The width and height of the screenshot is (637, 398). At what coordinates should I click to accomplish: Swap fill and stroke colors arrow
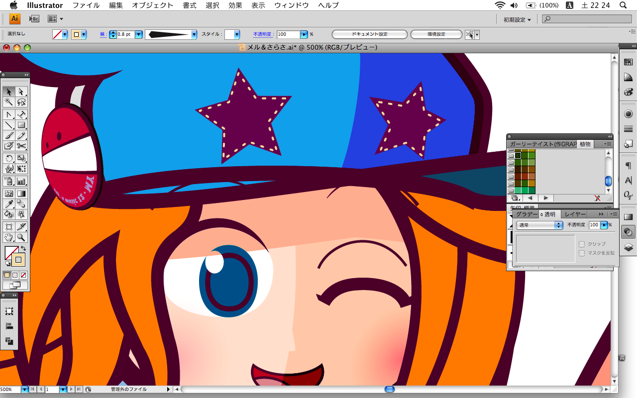tap(23, 248)
